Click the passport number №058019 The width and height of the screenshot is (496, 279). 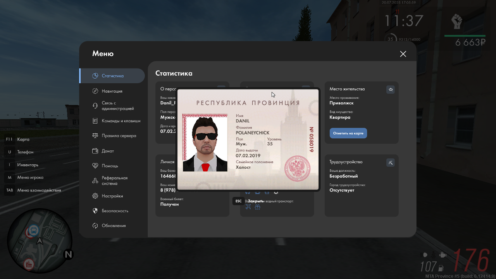311,139
